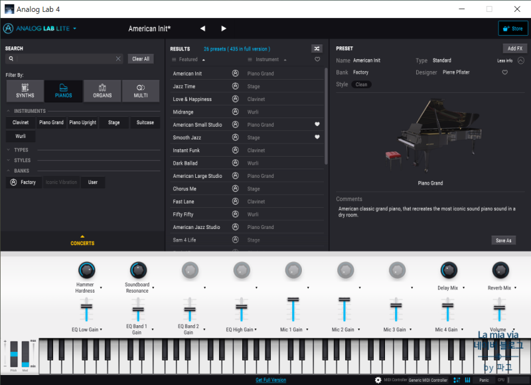The width and height of the screenshot is (531, 385).
Task: Click the Pitch wheel strip
Action: coord(14,354)
